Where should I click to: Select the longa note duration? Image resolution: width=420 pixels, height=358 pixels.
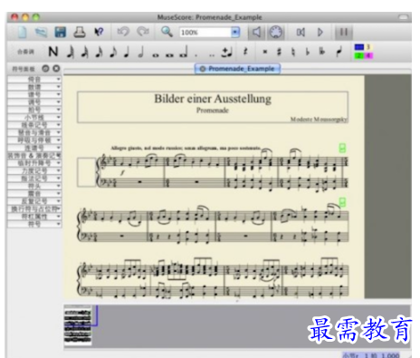click(184, 52)
